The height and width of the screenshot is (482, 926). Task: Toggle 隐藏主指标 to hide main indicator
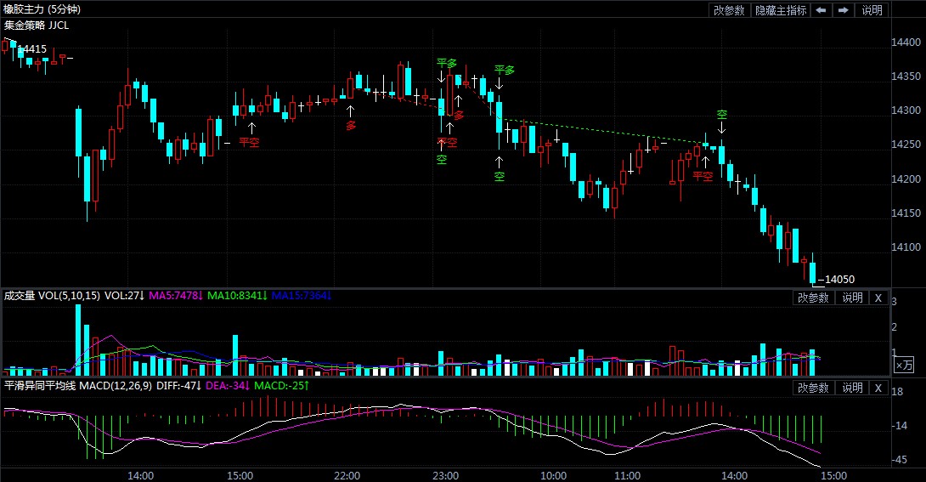780,10
